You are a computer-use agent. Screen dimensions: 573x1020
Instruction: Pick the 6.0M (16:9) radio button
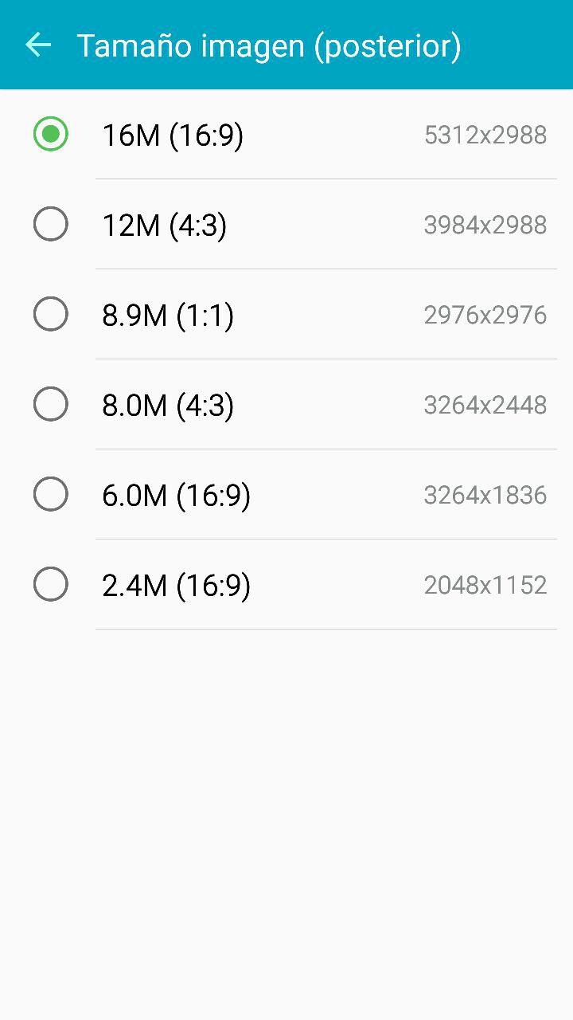51,494
